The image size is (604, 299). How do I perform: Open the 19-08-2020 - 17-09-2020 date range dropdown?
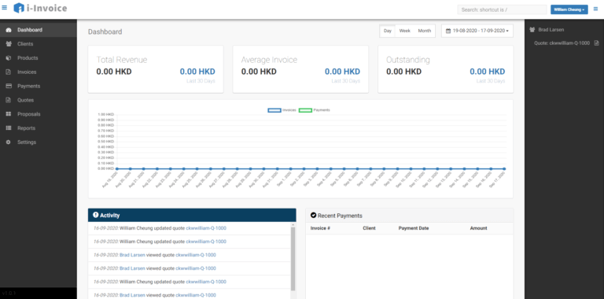click(x=477, y=31)
